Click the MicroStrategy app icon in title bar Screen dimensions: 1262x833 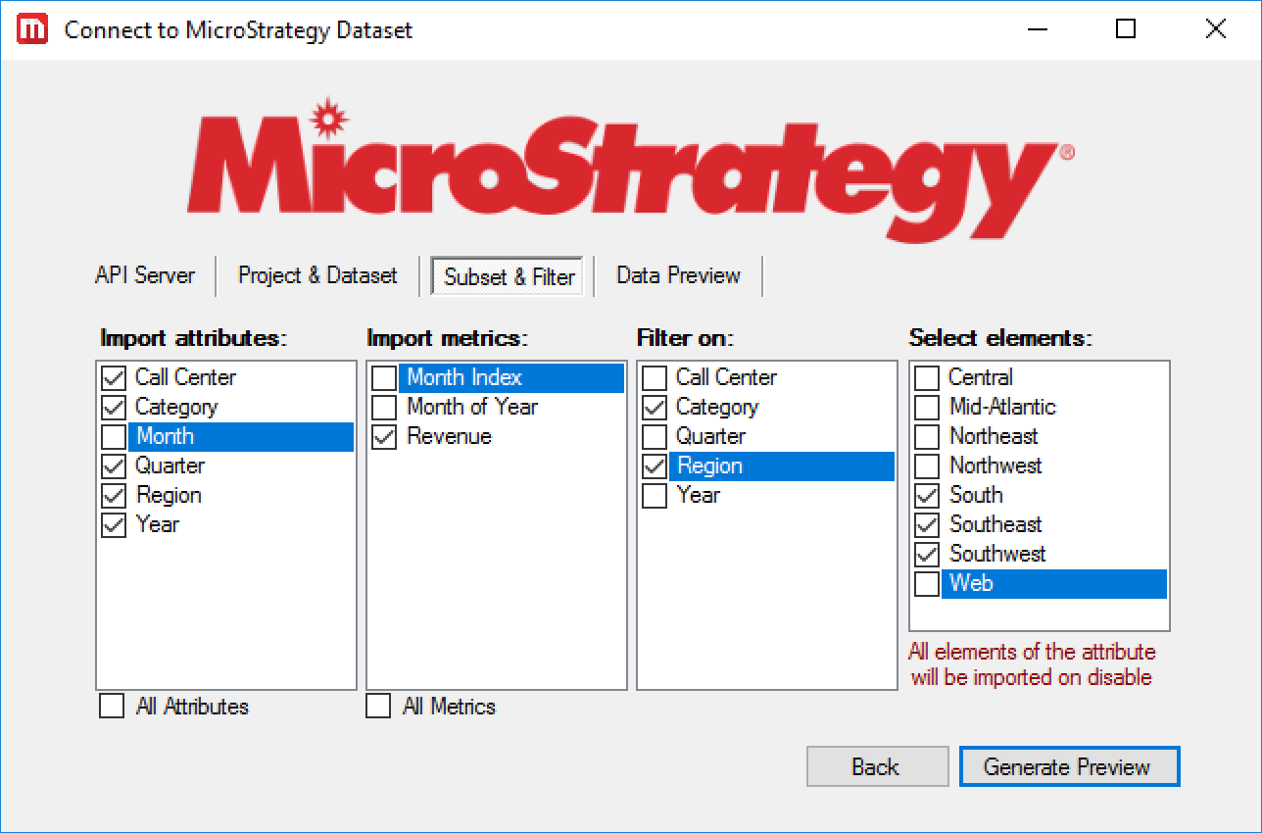pyautogui.click(x=33, y=29)
